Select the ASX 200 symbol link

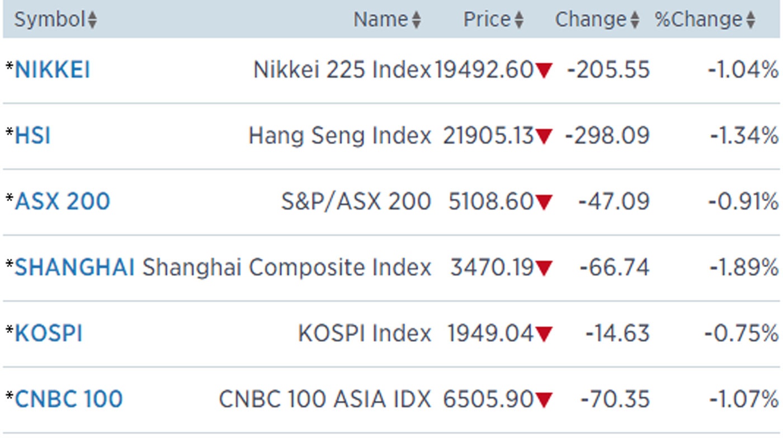point(62,202)
